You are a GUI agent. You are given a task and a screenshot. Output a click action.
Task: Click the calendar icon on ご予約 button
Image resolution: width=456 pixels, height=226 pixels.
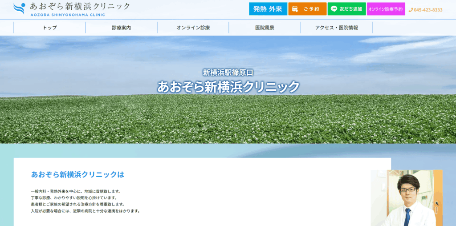click(x=295, y=9)
